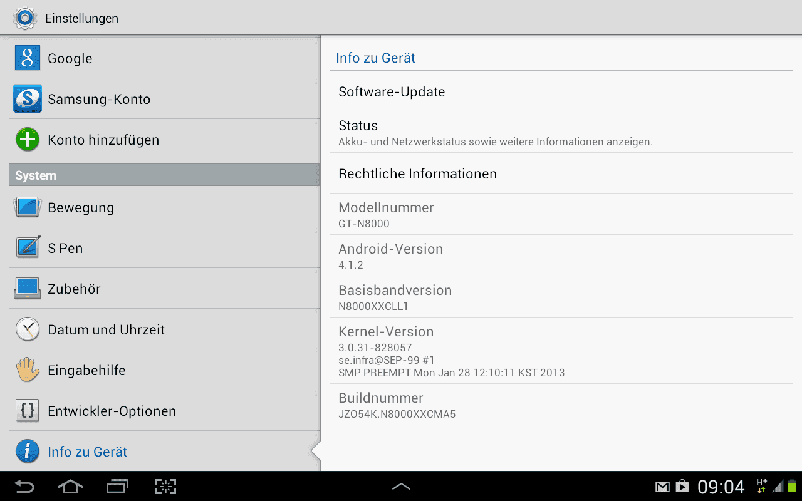Select Konto hinzufügen
Screen dimensions: 802x501
(164, 139)
